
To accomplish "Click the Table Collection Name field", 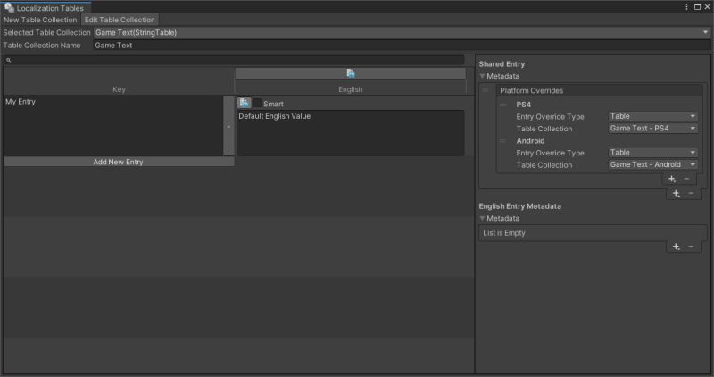I will pos(403,46).
